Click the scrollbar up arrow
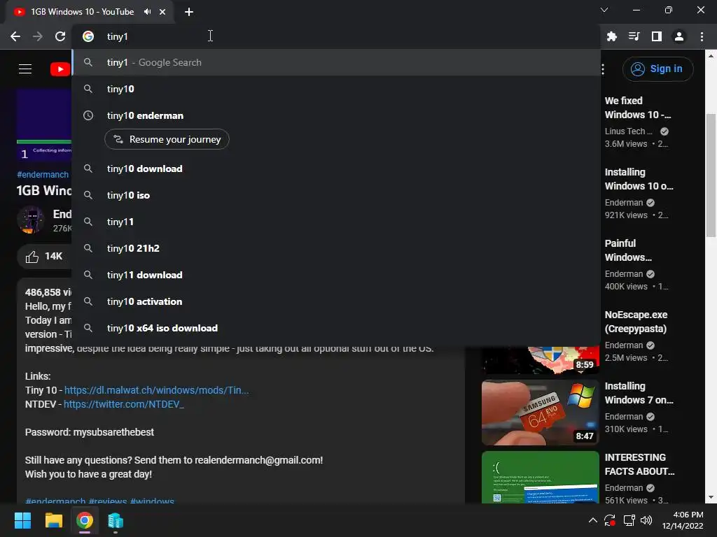The width and height of the screenshot is (717, 537). (711, 56)
